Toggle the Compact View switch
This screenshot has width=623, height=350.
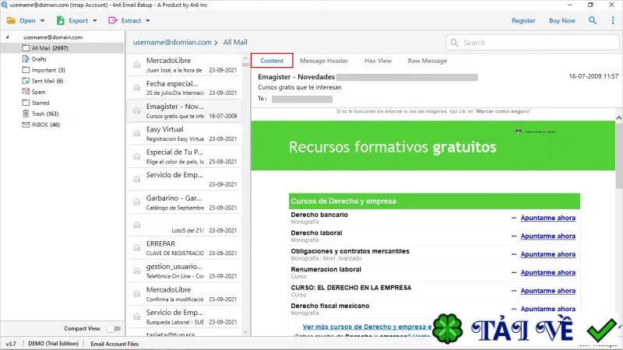pyautogui.click(x=114, y=328)
